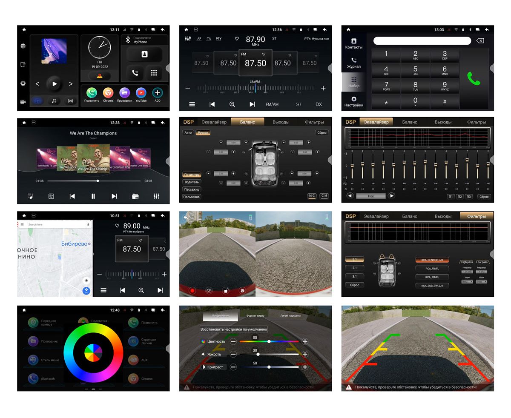511x418 pixels.
Task: Click the heart icon beside 87.90 MHz
Action: click(237, 39)
